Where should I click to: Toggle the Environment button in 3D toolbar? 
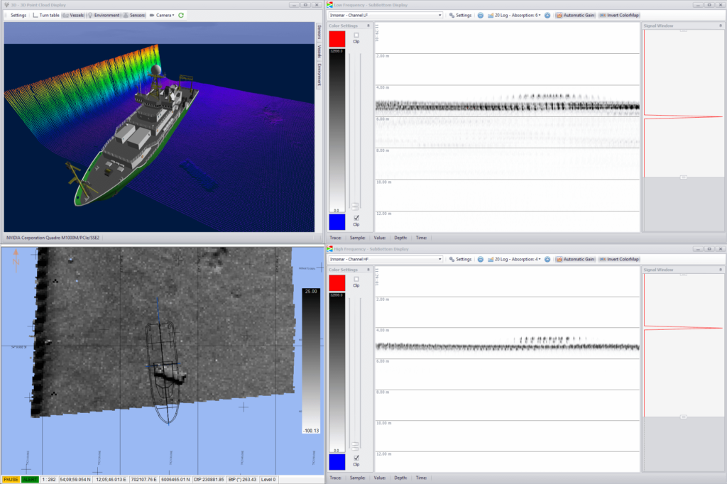pos(104,16)
